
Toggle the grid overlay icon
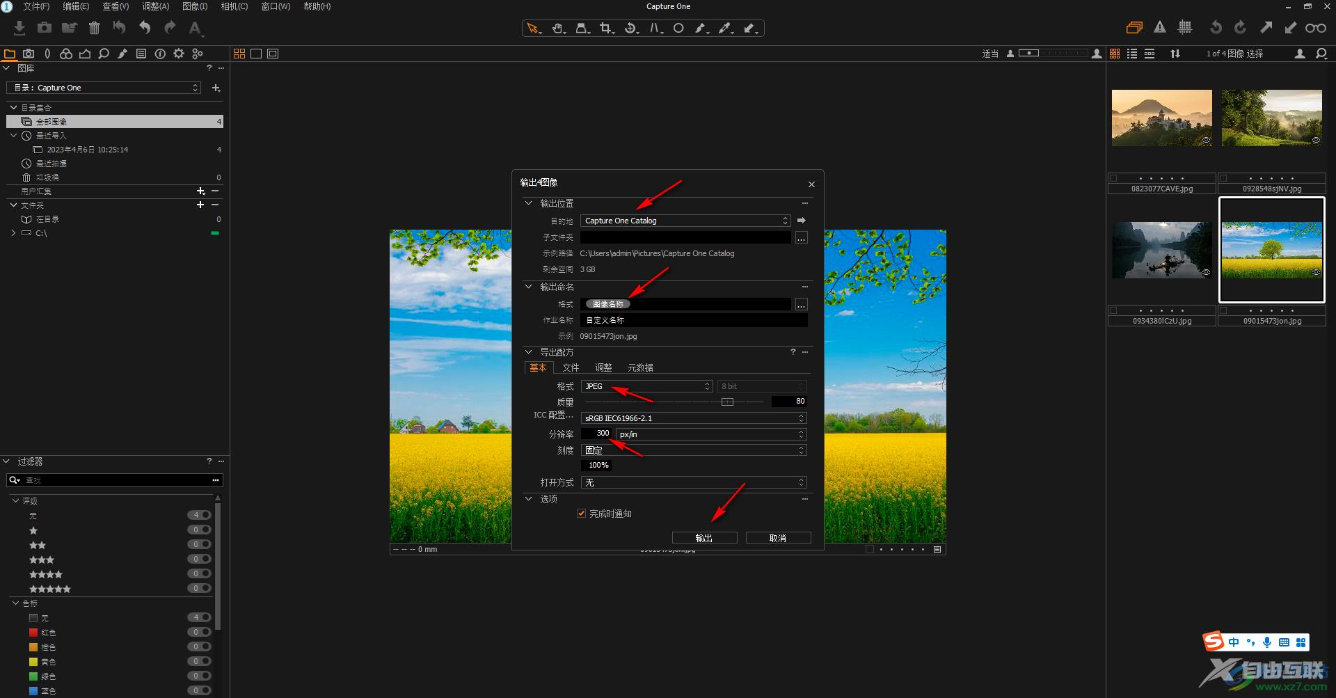click(1185, 27)
